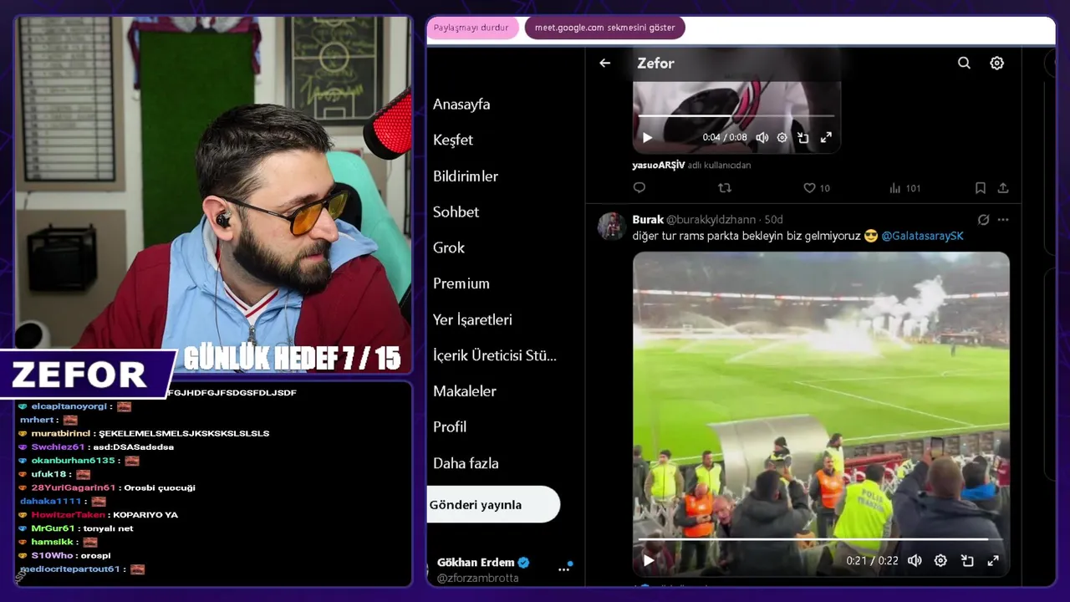Open Gökhan Erdem account menu dots
This screenshot has width=1070, height=602.
tap(563, 569)
